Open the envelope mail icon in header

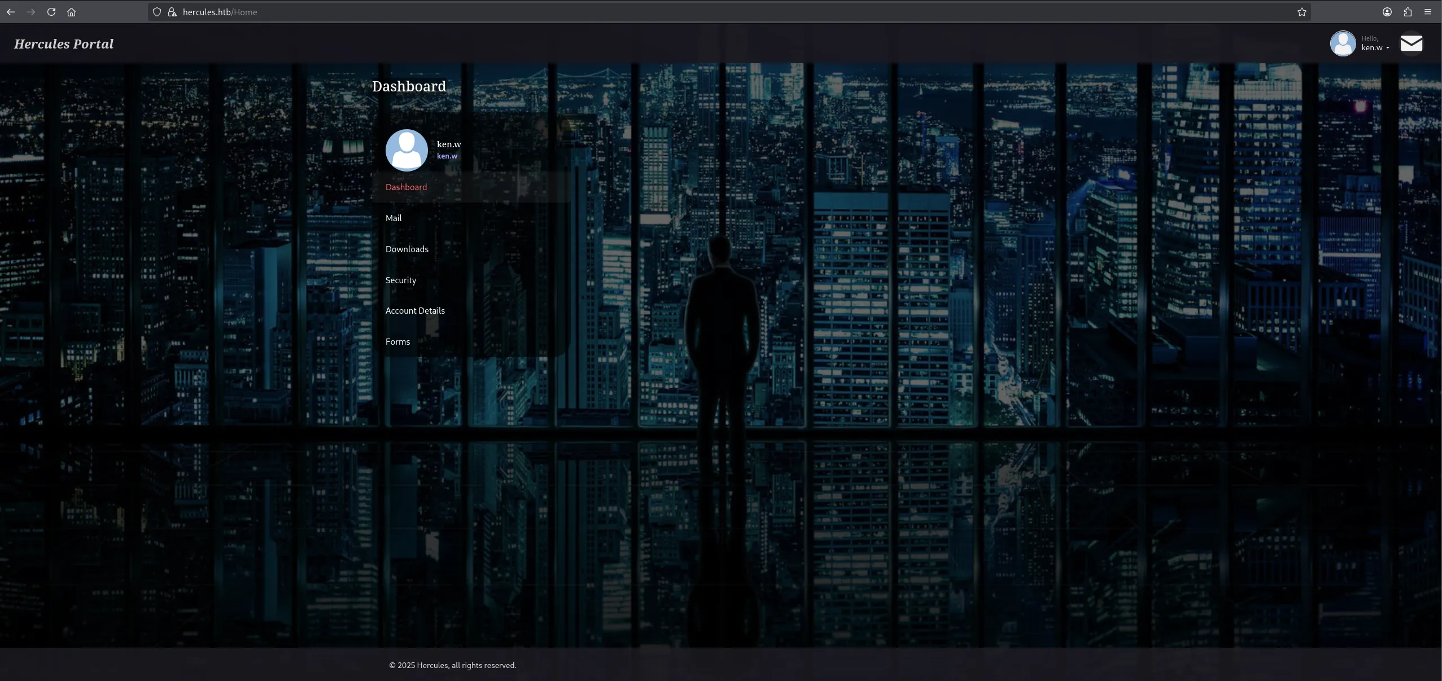1411,43
